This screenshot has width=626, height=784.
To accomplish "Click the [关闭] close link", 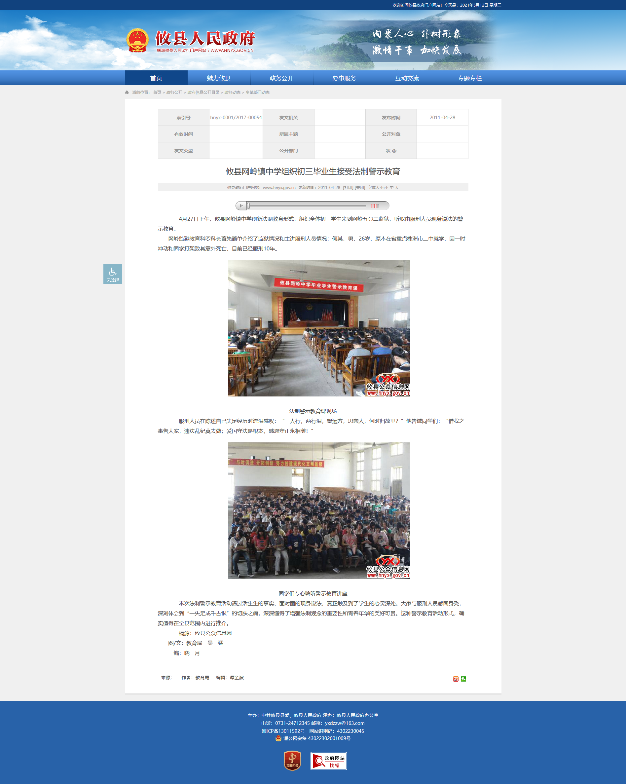I will pyautogui.click(x=360, y=188).
